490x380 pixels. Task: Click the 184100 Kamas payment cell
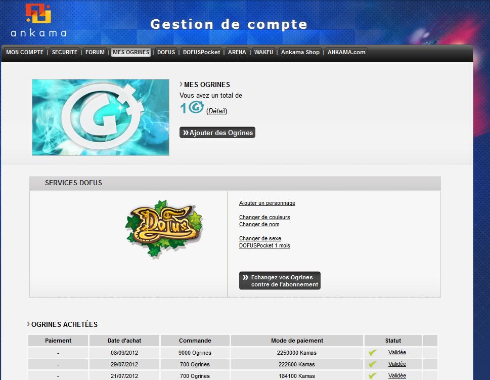pos(297,375)
